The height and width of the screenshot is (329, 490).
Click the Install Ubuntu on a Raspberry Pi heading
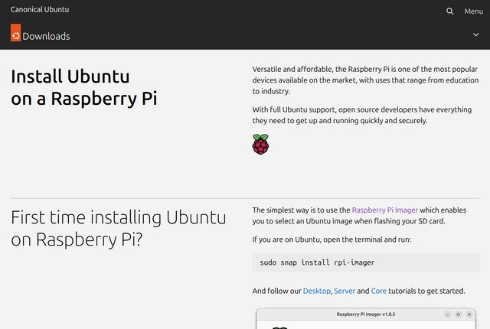click(x=83, y=88)
